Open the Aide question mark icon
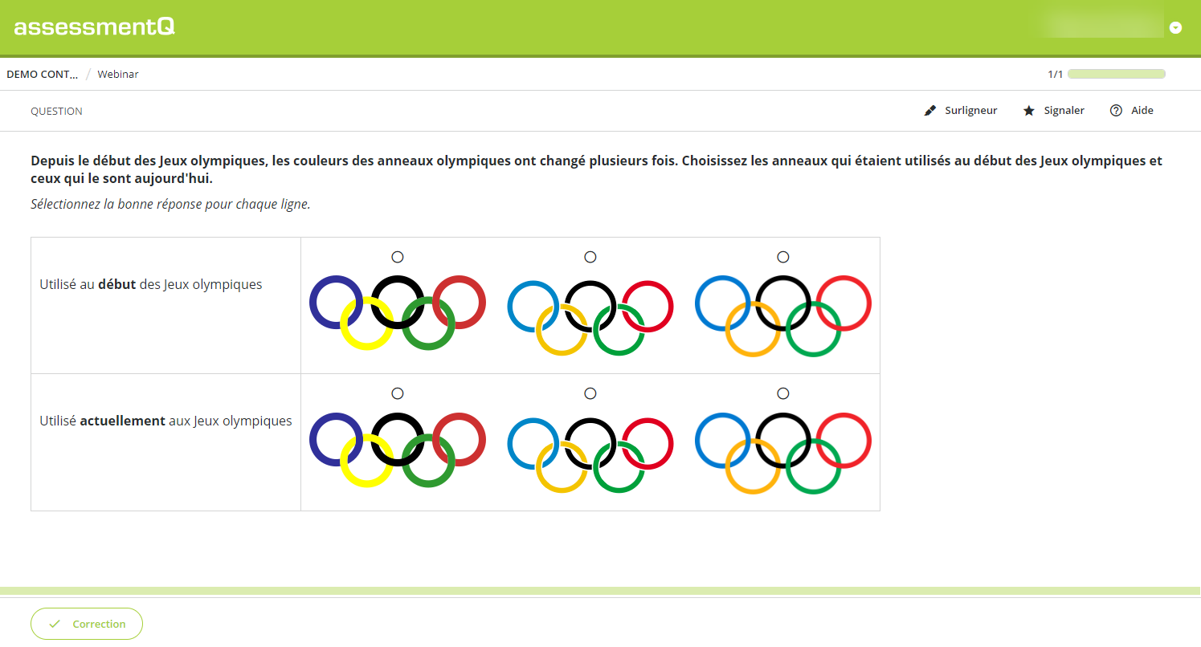1201x647 pixels. tap(1116, 111)
